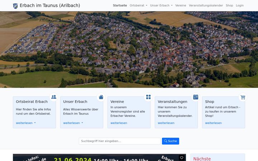This screenshot has width=258, height=161.
Task: Click the Erbach coat of arms logo
Action: tap(15, 6)
